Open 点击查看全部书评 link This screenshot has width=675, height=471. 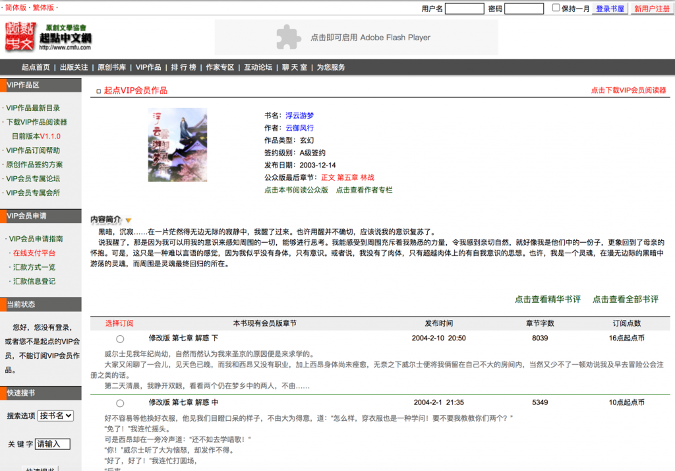click(626, 299)
